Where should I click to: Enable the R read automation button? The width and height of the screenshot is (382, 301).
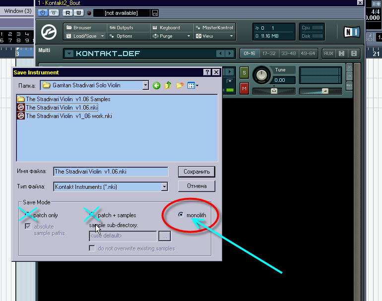[x=67, y=13]
